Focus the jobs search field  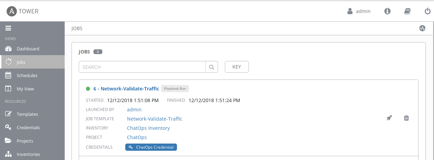142,67
